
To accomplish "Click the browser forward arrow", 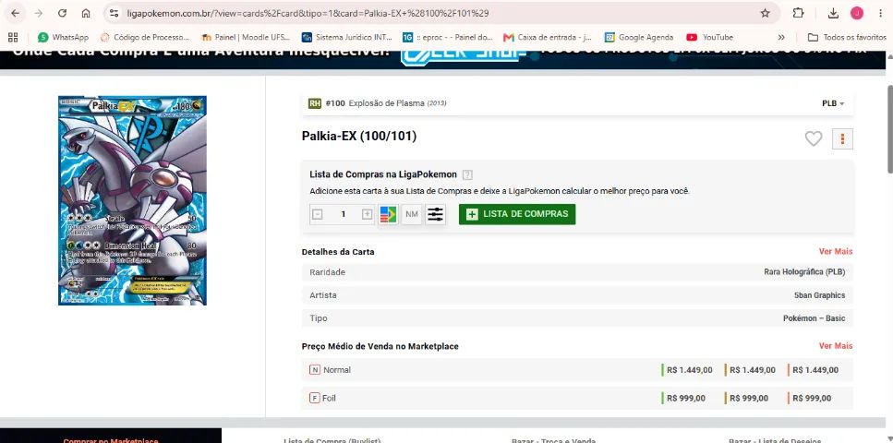I will point(38,13).
